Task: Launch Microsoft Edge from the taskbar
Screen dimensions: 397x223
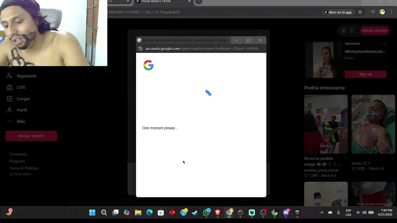Action: click(x=149, y=212)
